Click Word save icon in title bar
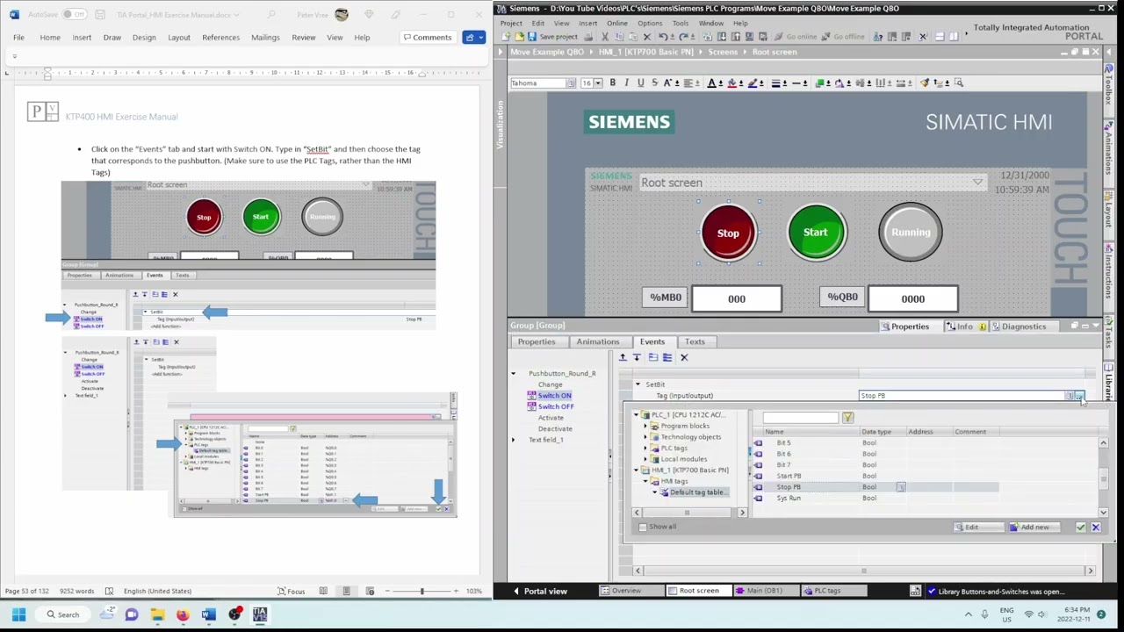Image resolution: width=1124 pixels, height=632 pixels. pos(100,15)
